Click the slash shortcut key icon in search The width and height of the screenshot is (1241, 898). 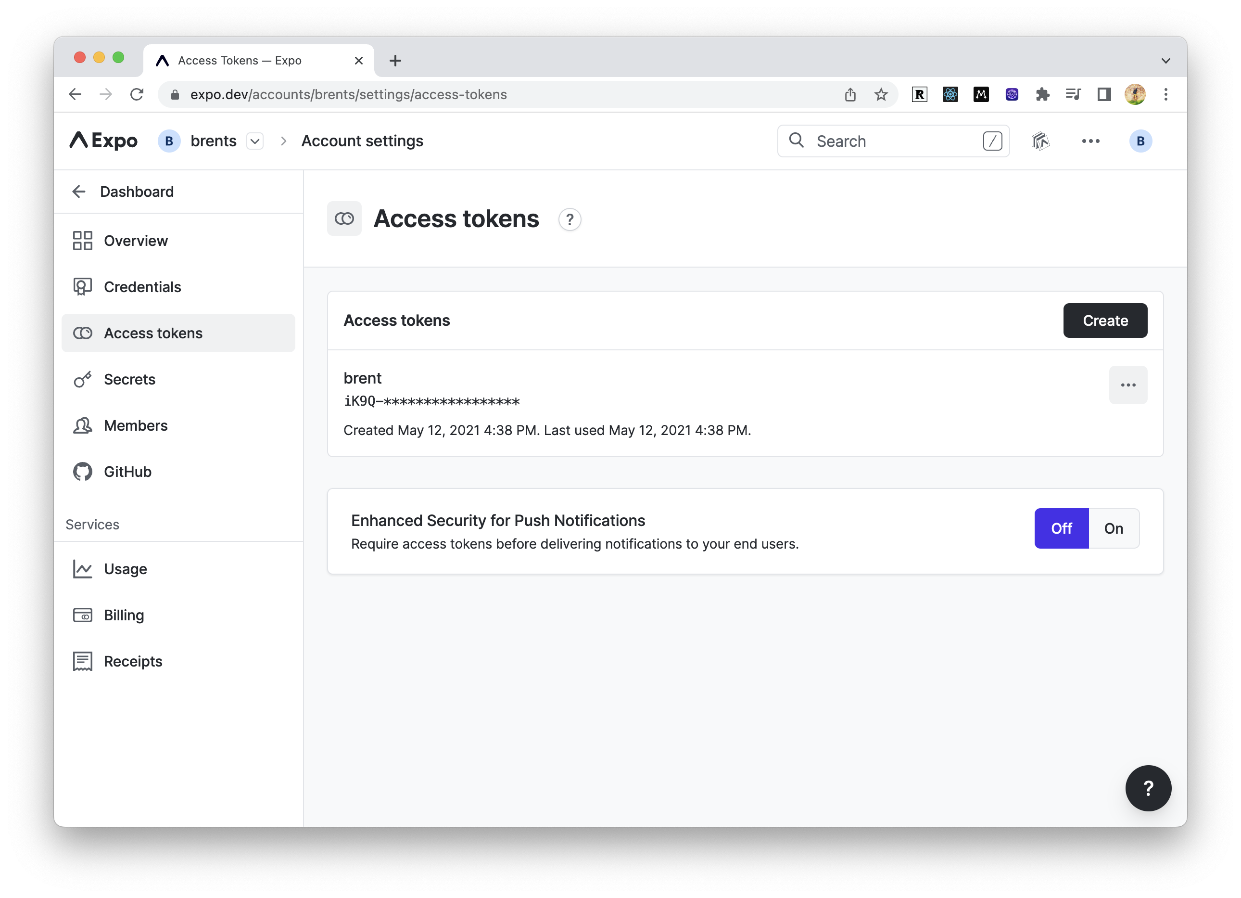(x=992, y=141)
